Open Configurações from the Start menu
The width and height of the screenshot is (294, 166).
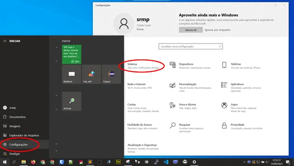click(24, 145)
